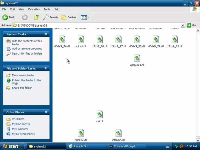Open the Edit menu
This screenshot has height=150, width=200.
[x=12, y=9]
